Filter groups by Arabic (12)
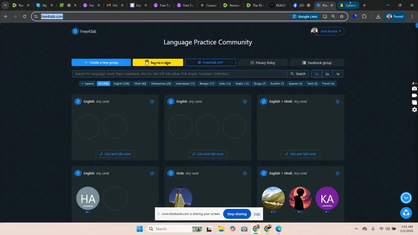 (x=242, y=84)
